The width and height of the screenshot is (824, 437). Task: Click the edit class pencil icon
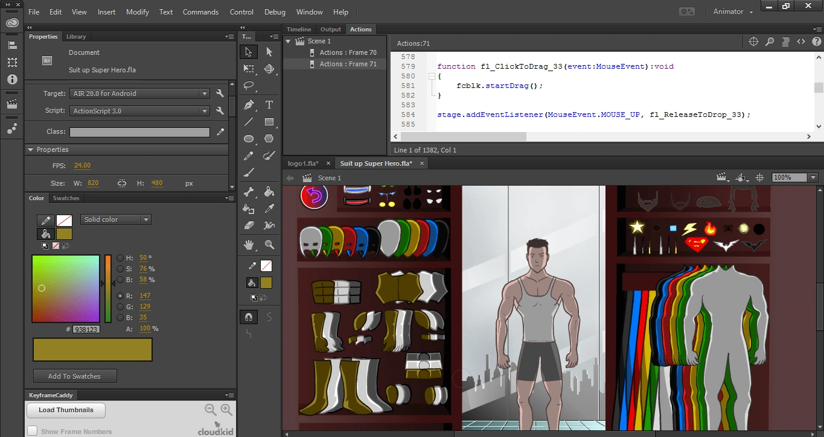pyautogui.click(x=220, y=131)
